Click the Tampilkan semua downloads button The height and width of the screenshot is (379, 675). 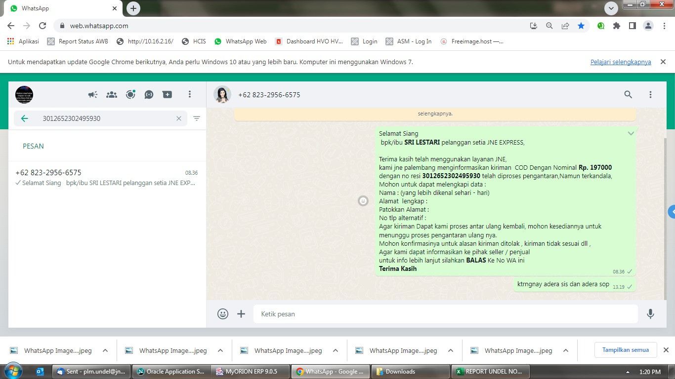pos(626,350)
